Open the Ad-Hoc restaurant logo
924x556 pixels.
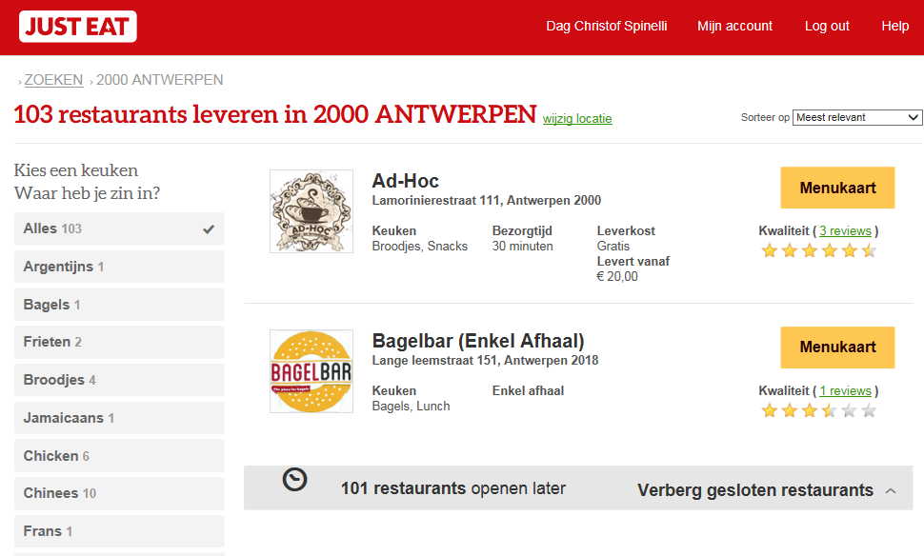click(311, 211)
